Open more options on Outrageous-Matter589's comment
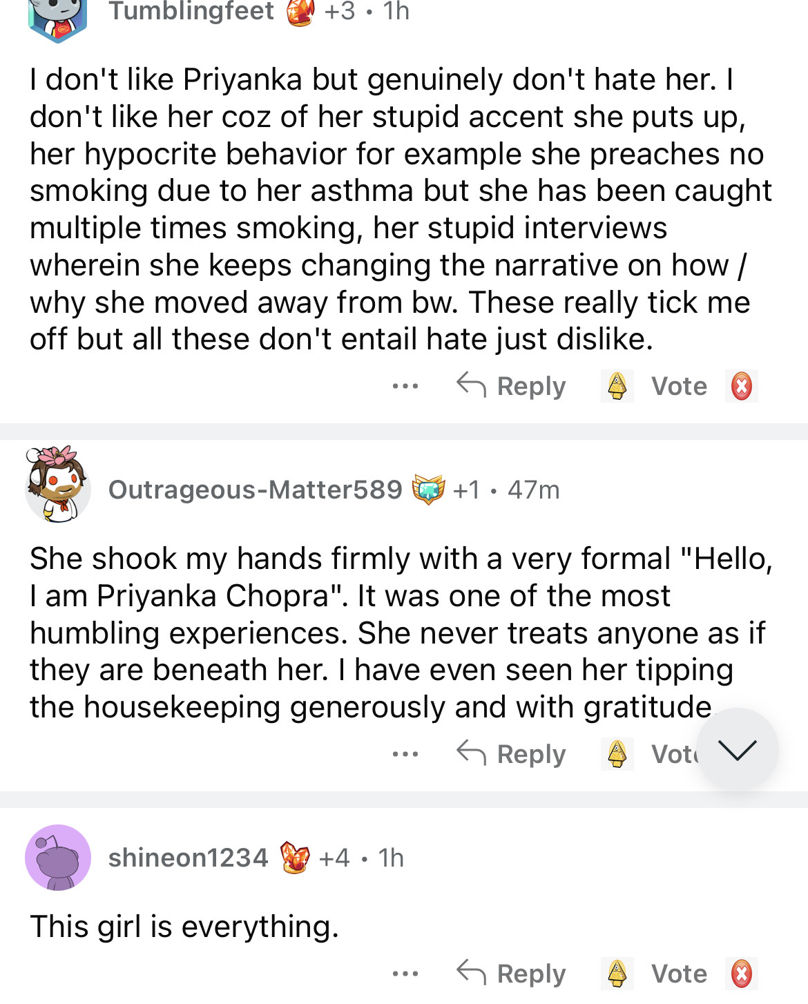The image size is (808, 1004). click(405, 754)
